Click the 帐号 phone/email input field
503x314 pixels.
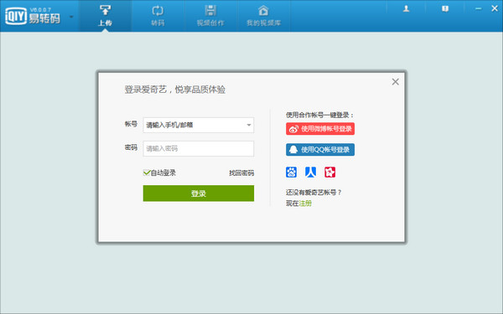[198, 125]
